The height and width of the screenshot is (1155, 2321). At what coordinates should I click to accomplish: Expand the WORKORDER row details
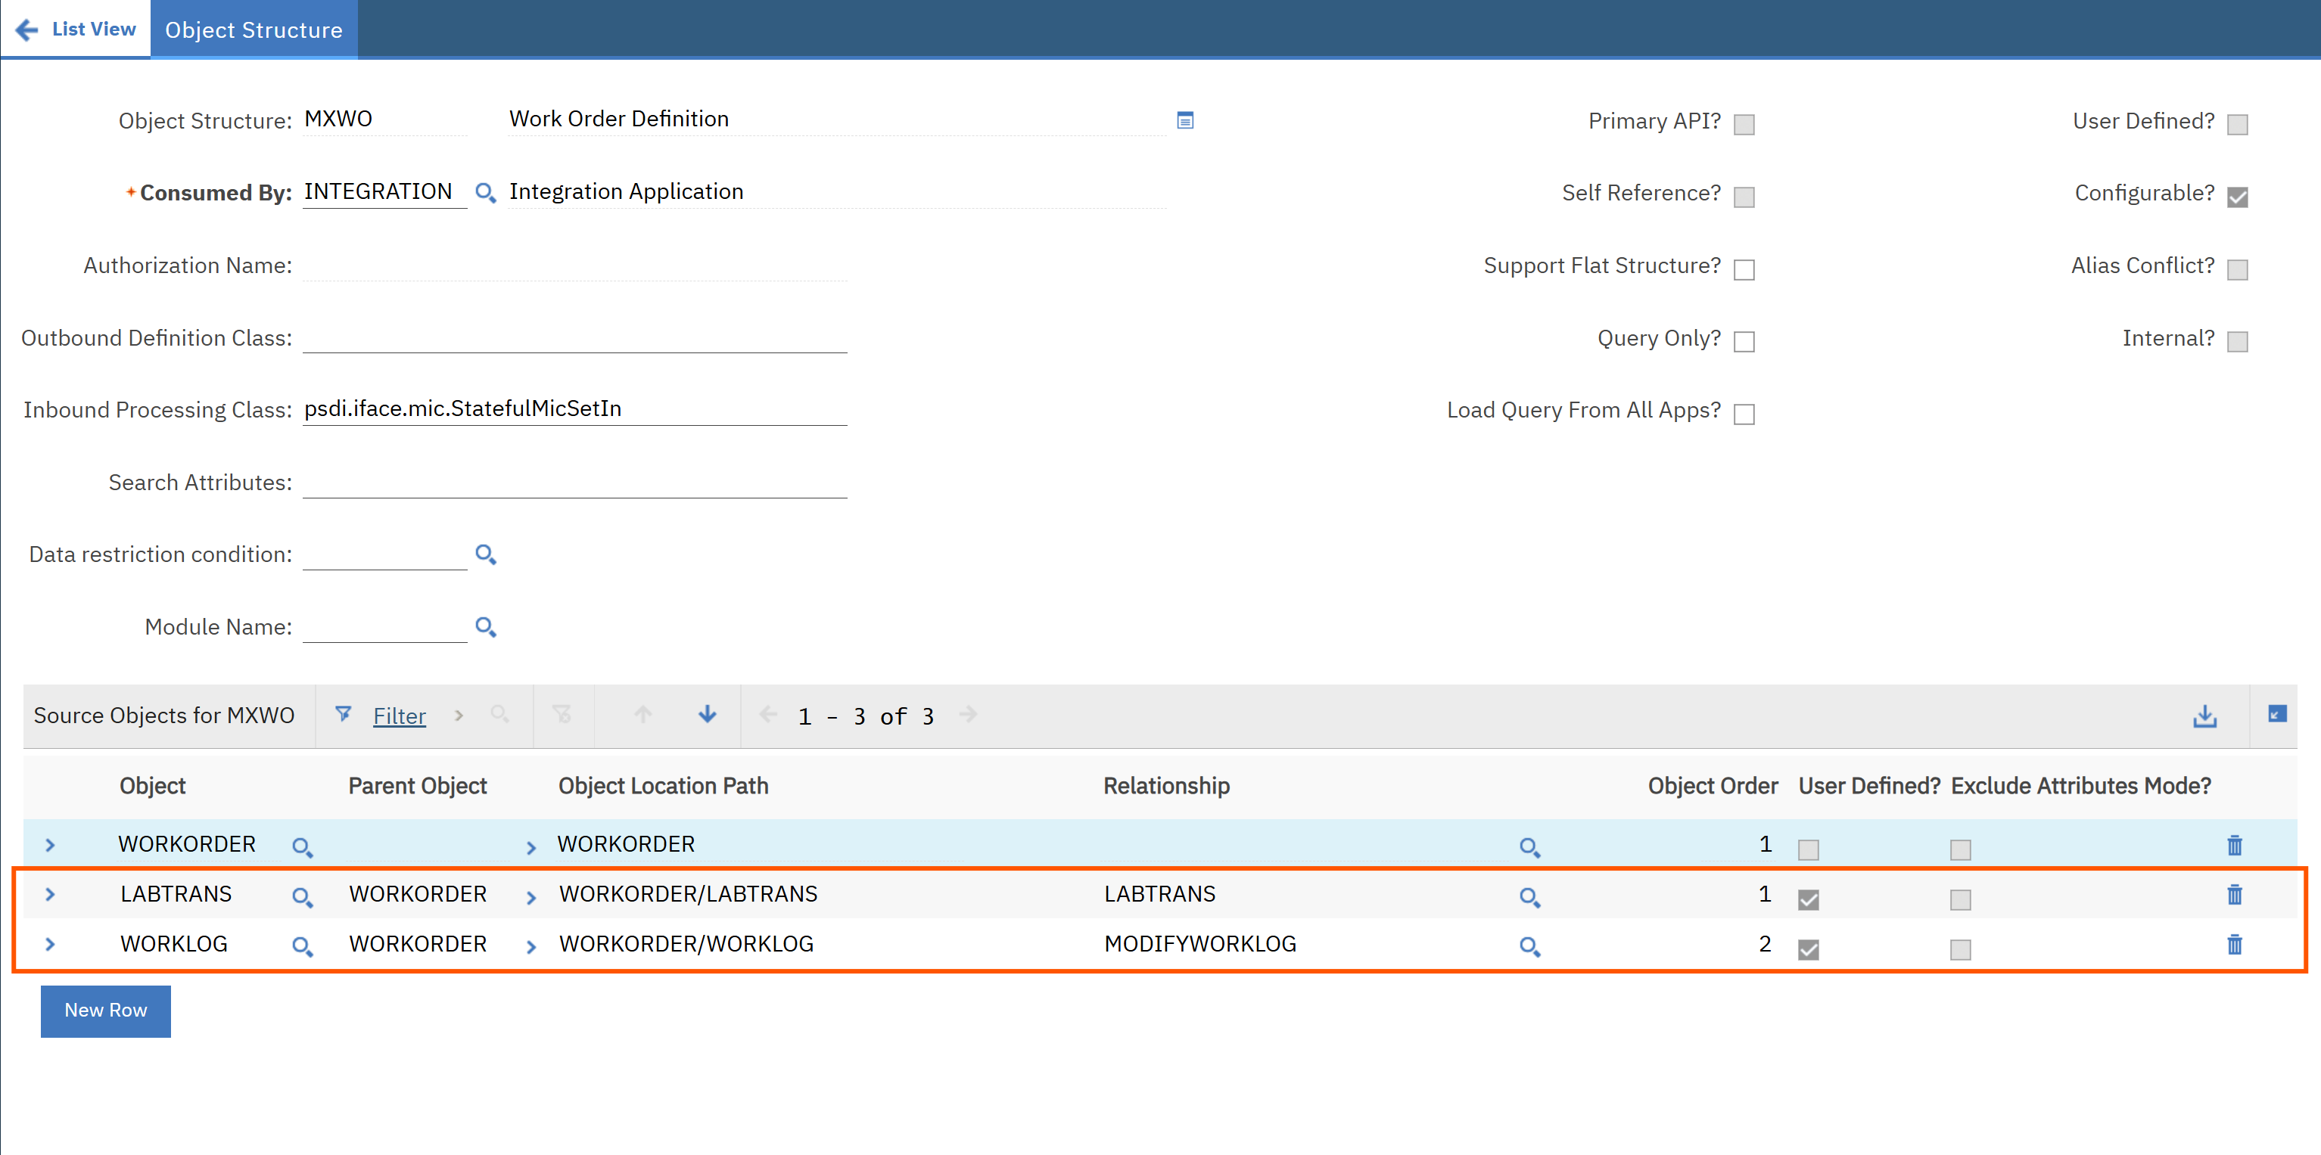(x=51, y=846)
